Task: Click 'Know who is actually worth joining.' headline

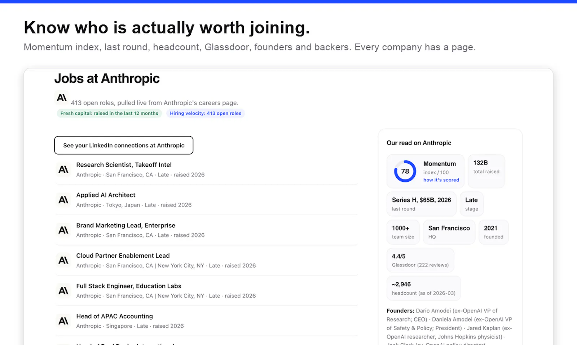Action: 167,28
